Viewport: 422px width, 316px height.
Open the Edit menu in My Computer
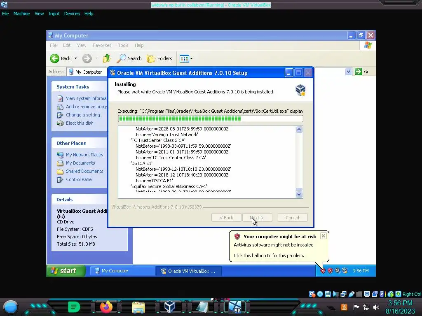click(x=67, y=45)
